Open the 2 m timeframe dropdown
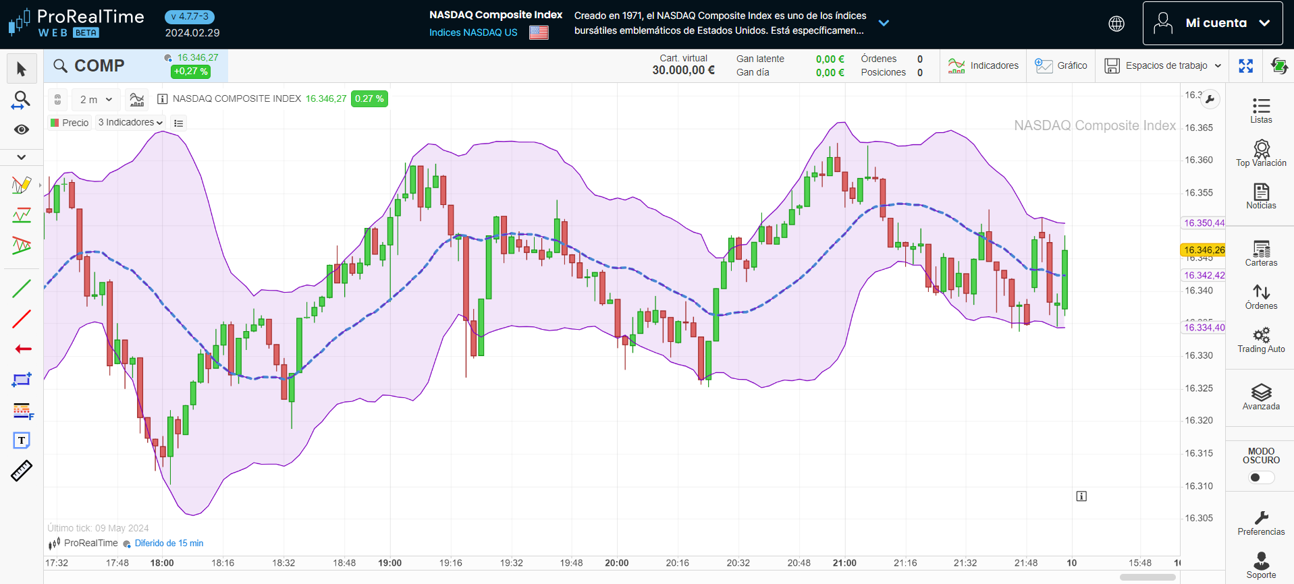The image size is (1294, 584). tap(96, 99)
